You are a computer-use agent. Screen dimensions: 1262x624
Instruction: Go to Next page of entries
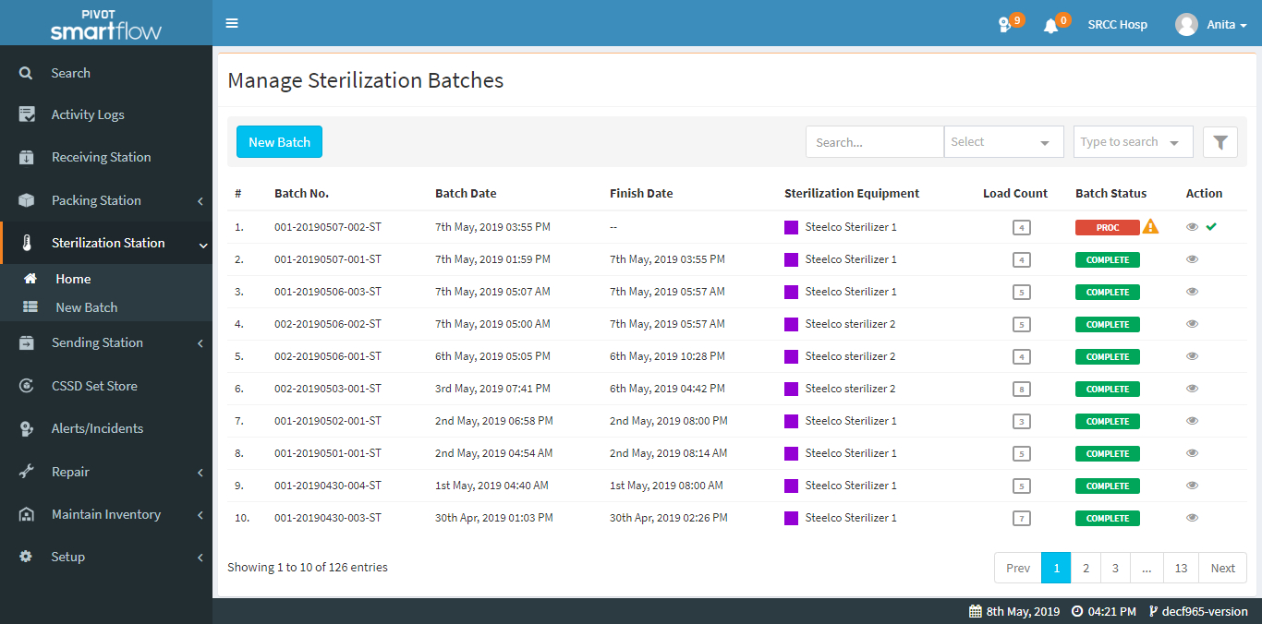[x=1222, y=568]
